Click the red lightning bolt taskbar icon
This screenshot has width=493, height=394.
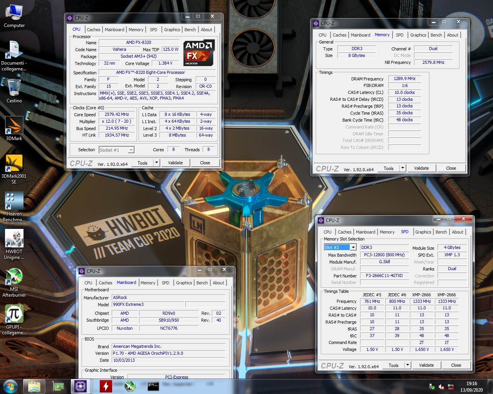(x=106, y=386)
